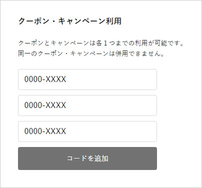Click the note saying 併用できません
The image size is (202, 188).
(91, 53)
